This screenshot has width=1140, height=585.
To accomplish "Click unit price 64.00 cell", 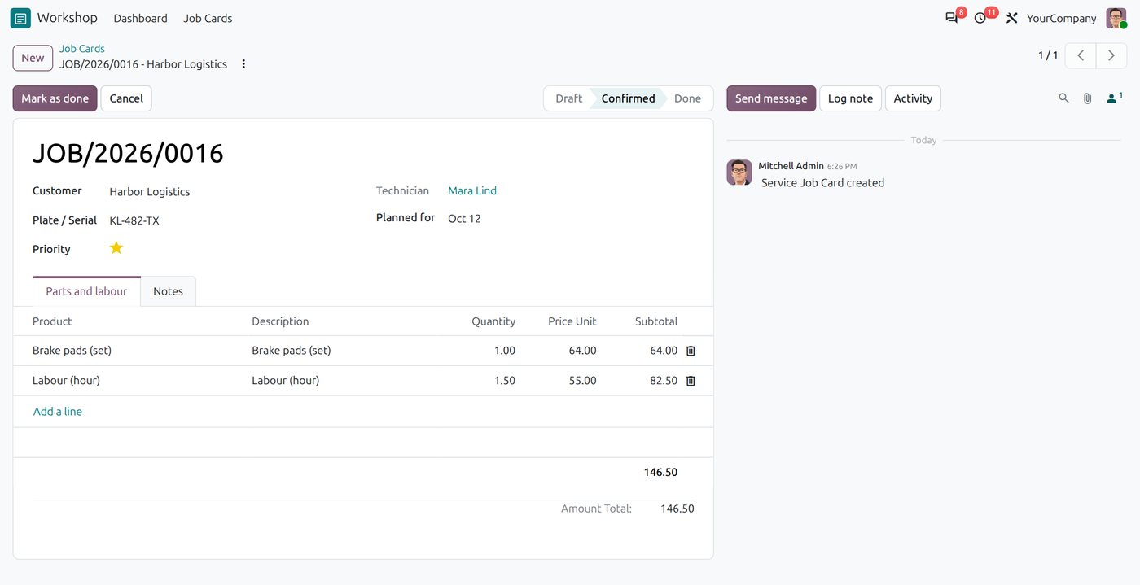I will pyautogui.click(x=583, y=351).
